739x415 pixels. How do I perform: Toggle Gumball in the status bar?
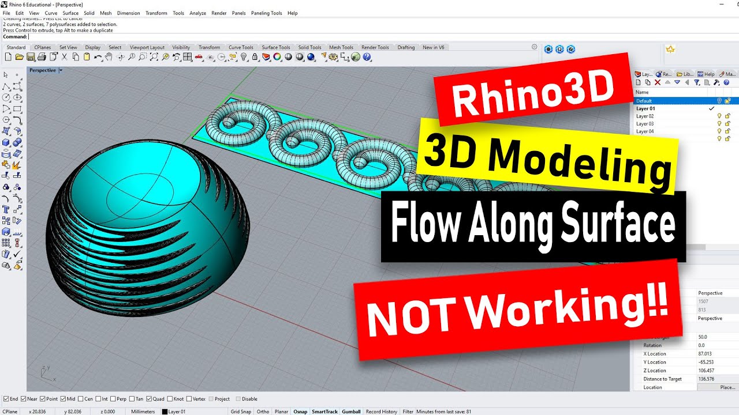[x=351, y=412]
